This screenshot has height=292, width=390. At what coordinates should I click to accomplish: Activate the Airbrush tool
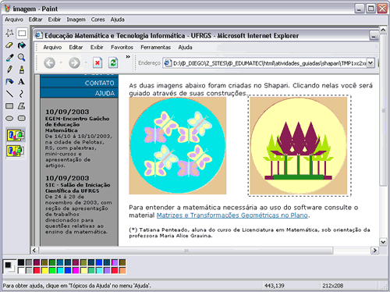[x=9, y=82]
